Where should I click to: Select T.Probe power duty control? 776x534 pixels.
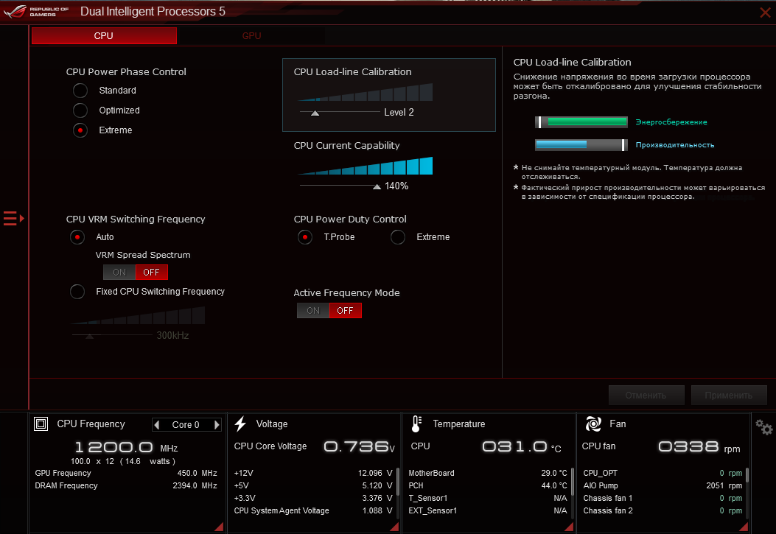pyautogui.click(x=305, y=237)
